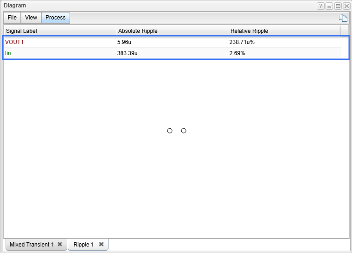Close the Mixed Transient 1 tab

(x=60, y=244)
